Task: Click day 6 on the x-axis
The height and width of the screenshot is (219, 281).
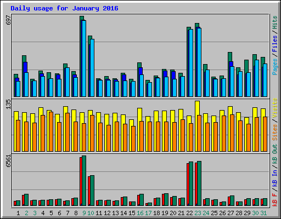Action: [x=59, y=213]
